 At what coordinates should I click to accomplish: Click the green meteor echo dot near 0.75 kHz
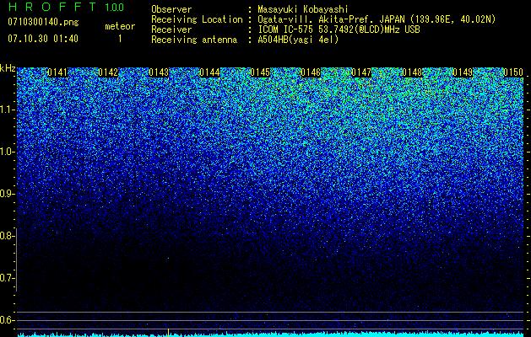168,259
